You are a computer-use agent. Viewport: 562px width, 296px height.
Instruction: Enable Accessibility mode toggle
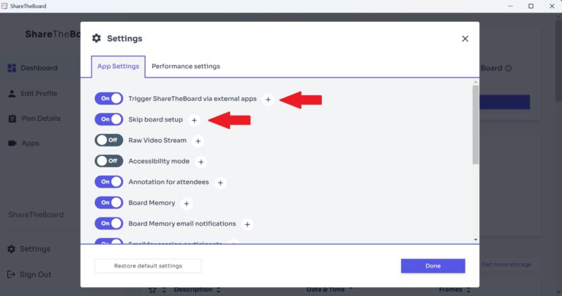pos(108,160)
